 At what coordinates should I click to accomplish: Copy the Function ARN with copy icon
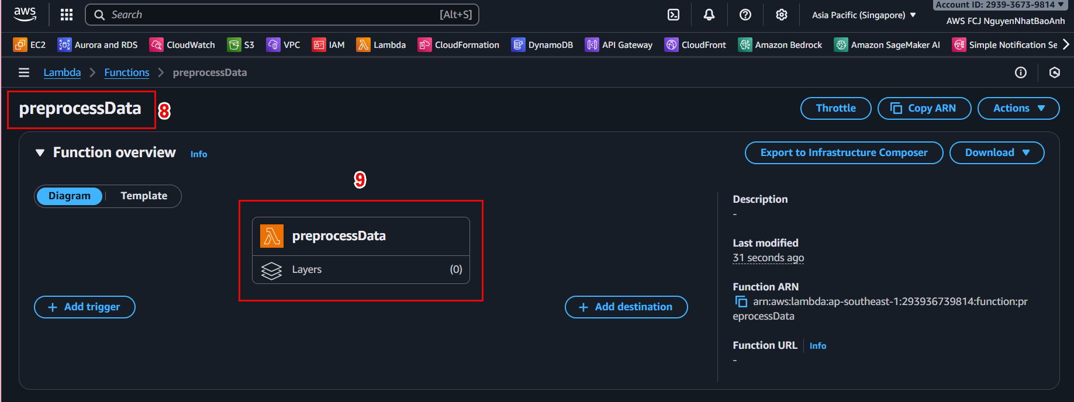click(x=741, y=301)
